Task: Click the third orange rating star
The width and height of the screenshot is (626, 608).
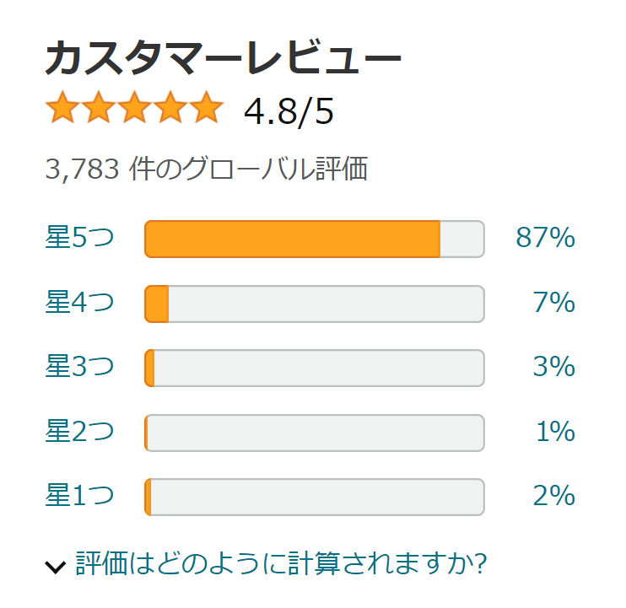Action: (x=135, y=110)
